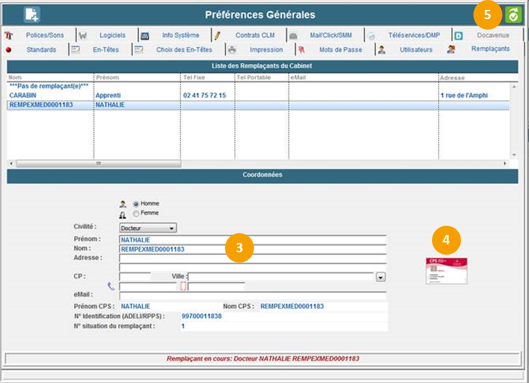This screenshot has height=383, width=529.
Task: Expand the Ville dropdown arrow
Action: [381, 277]
